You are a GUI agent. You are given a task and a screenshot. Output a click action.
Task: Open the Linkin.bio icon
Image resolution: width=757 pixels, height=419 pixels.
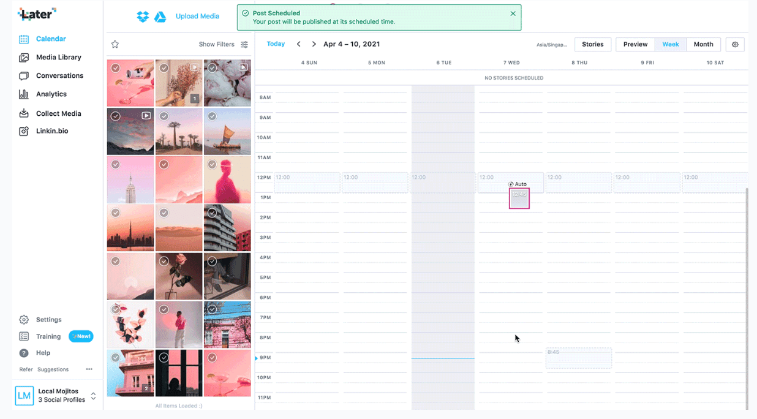pos(24,131)
